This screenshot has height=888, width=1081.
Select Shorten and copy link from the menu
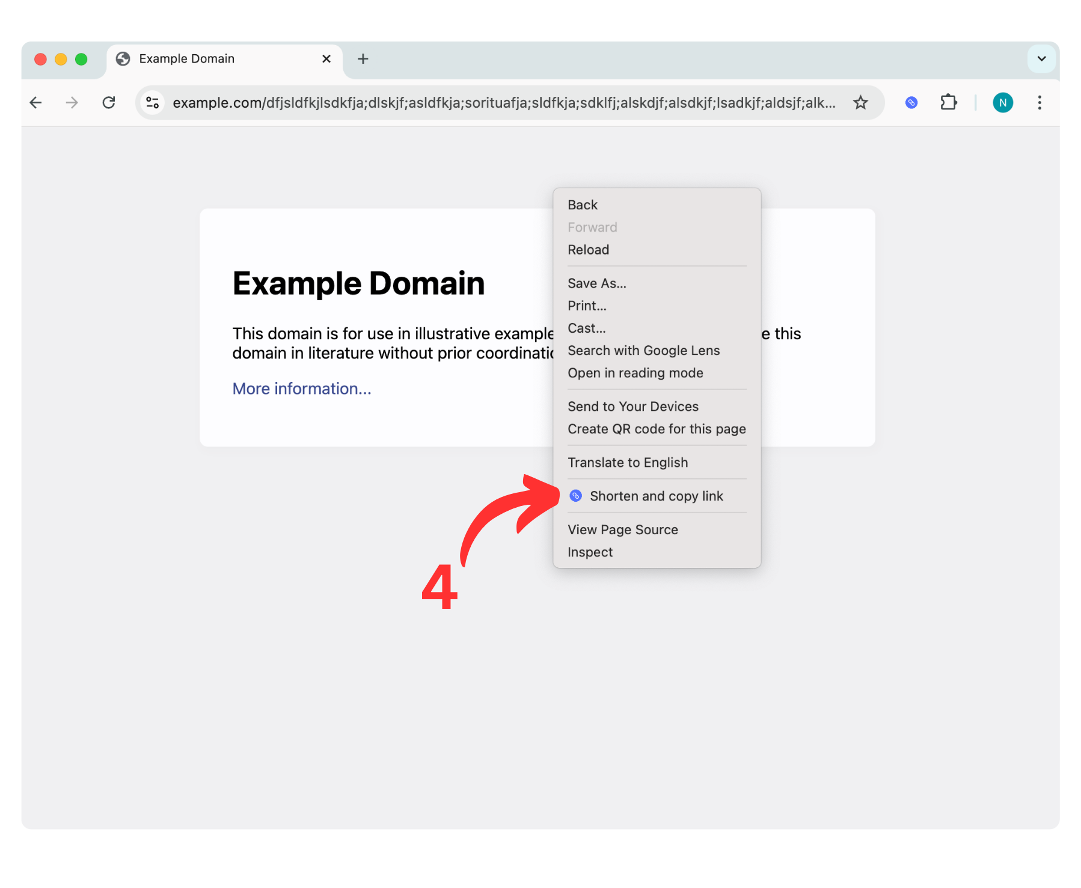coord(657,496)
